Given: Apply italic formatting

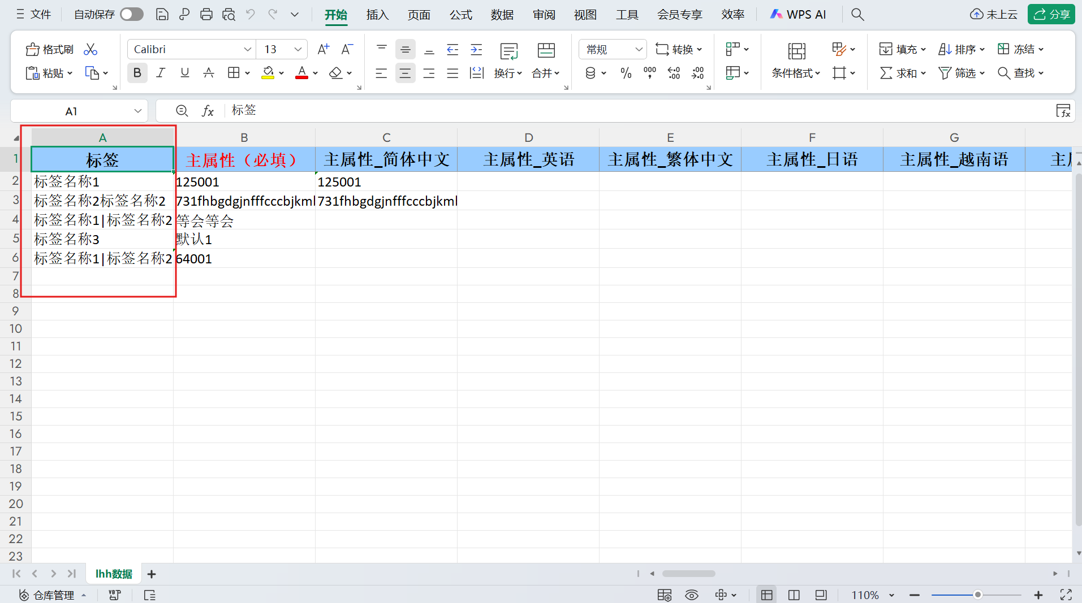Looking at the screenshot, I should click(x=161, y=73).
